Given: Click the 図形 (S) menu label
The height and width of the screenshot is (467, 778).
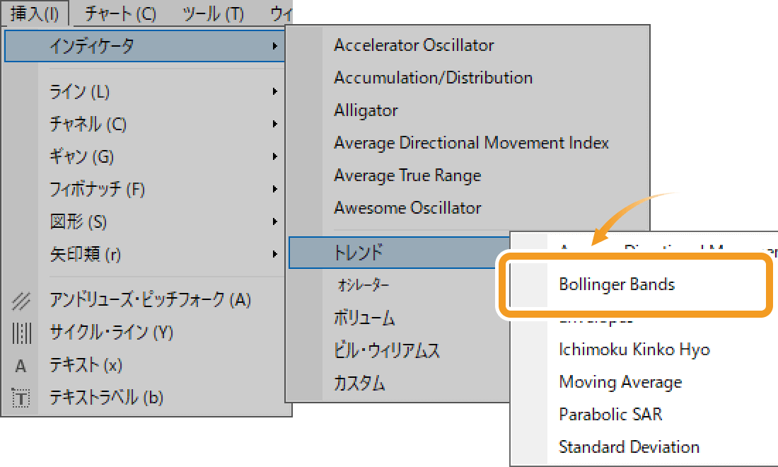Looking at the screenshot, I should point(78,222).
